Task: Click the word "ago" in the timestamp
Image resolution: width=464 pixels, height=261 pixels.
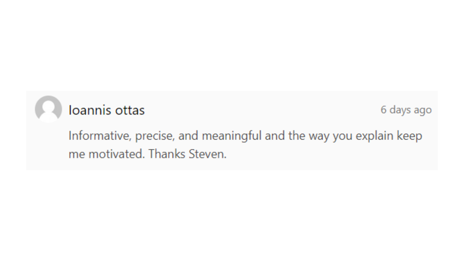Action: pyautogui.click(x=422, y=111)
